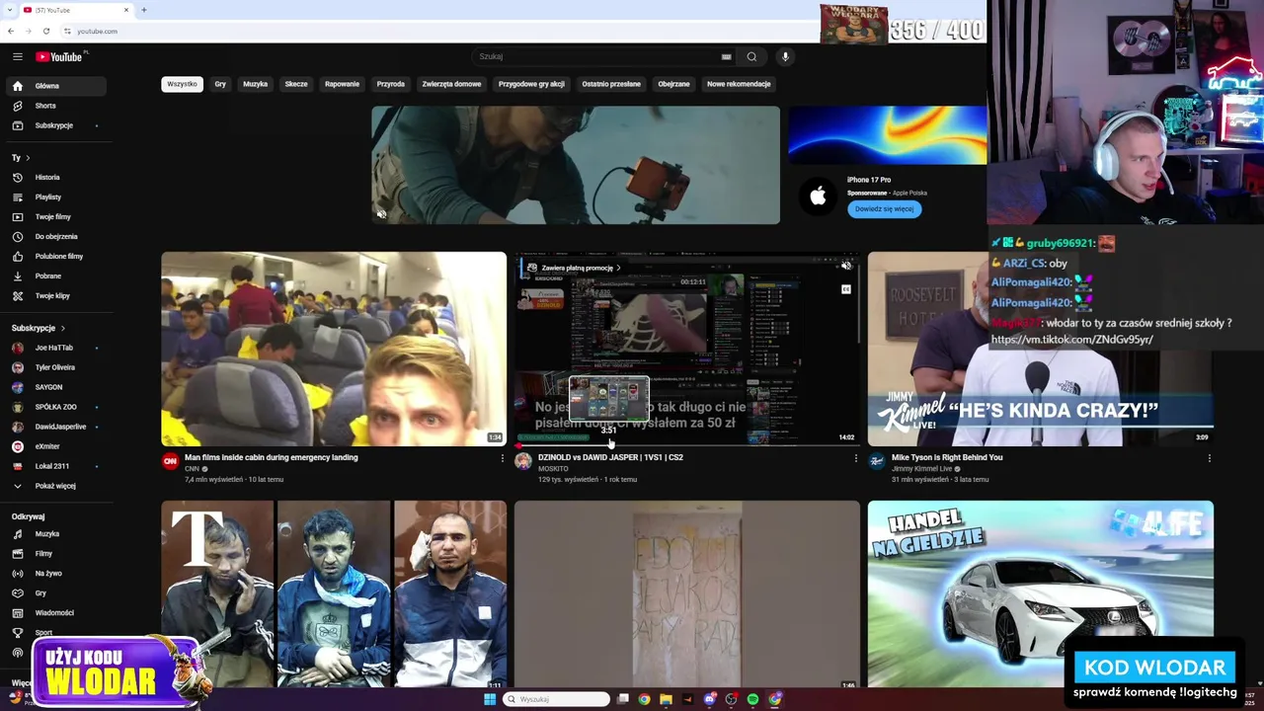Start voice search with the microphone
1264x711 pixels.
pos(785,56)
